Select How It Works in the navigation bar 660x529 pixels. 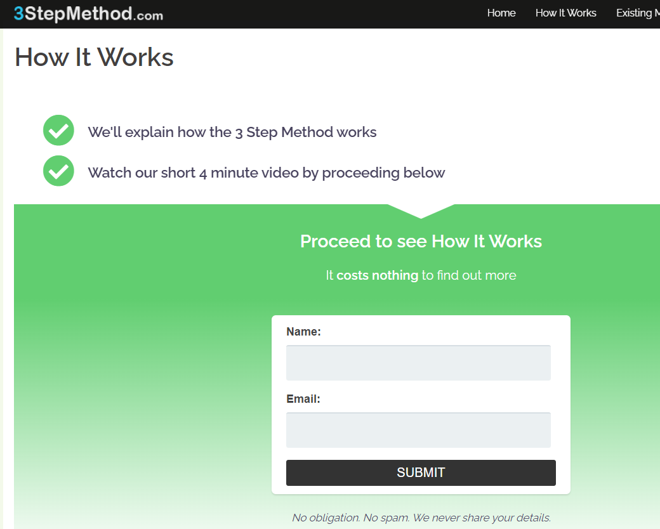(x=565, y=13)
